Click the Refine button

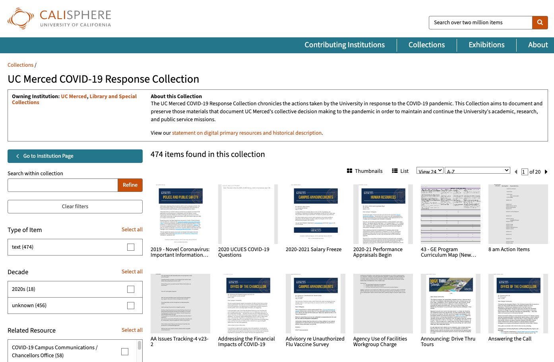click(x=130, y=185)
